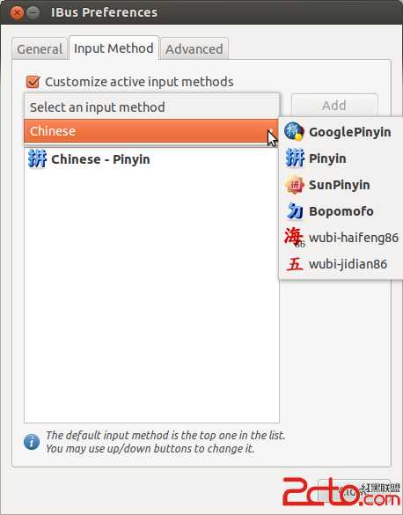The image size is (403, 515).
Task: Click the Chinese - Pinyin list entry icon
Action: [x=38, y=158]
